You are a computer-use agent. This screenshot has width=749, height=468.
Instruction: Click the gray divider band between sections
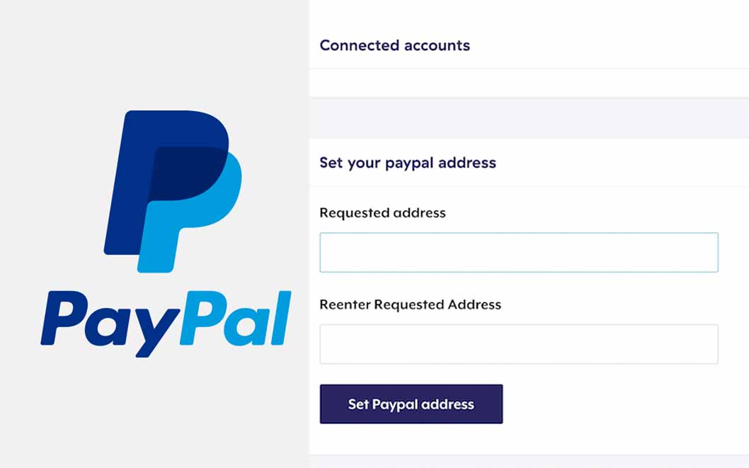click(530, 118)
